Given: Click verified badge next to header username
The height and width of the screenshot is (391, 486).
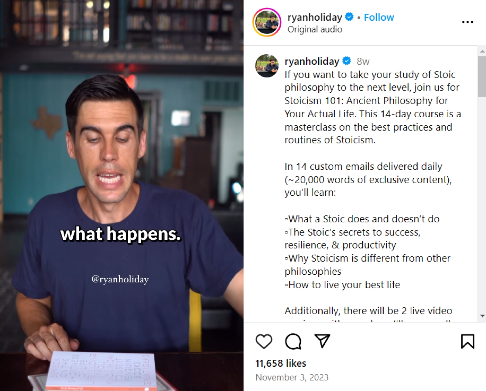Looking at the screenshot, I should [349, 17].
